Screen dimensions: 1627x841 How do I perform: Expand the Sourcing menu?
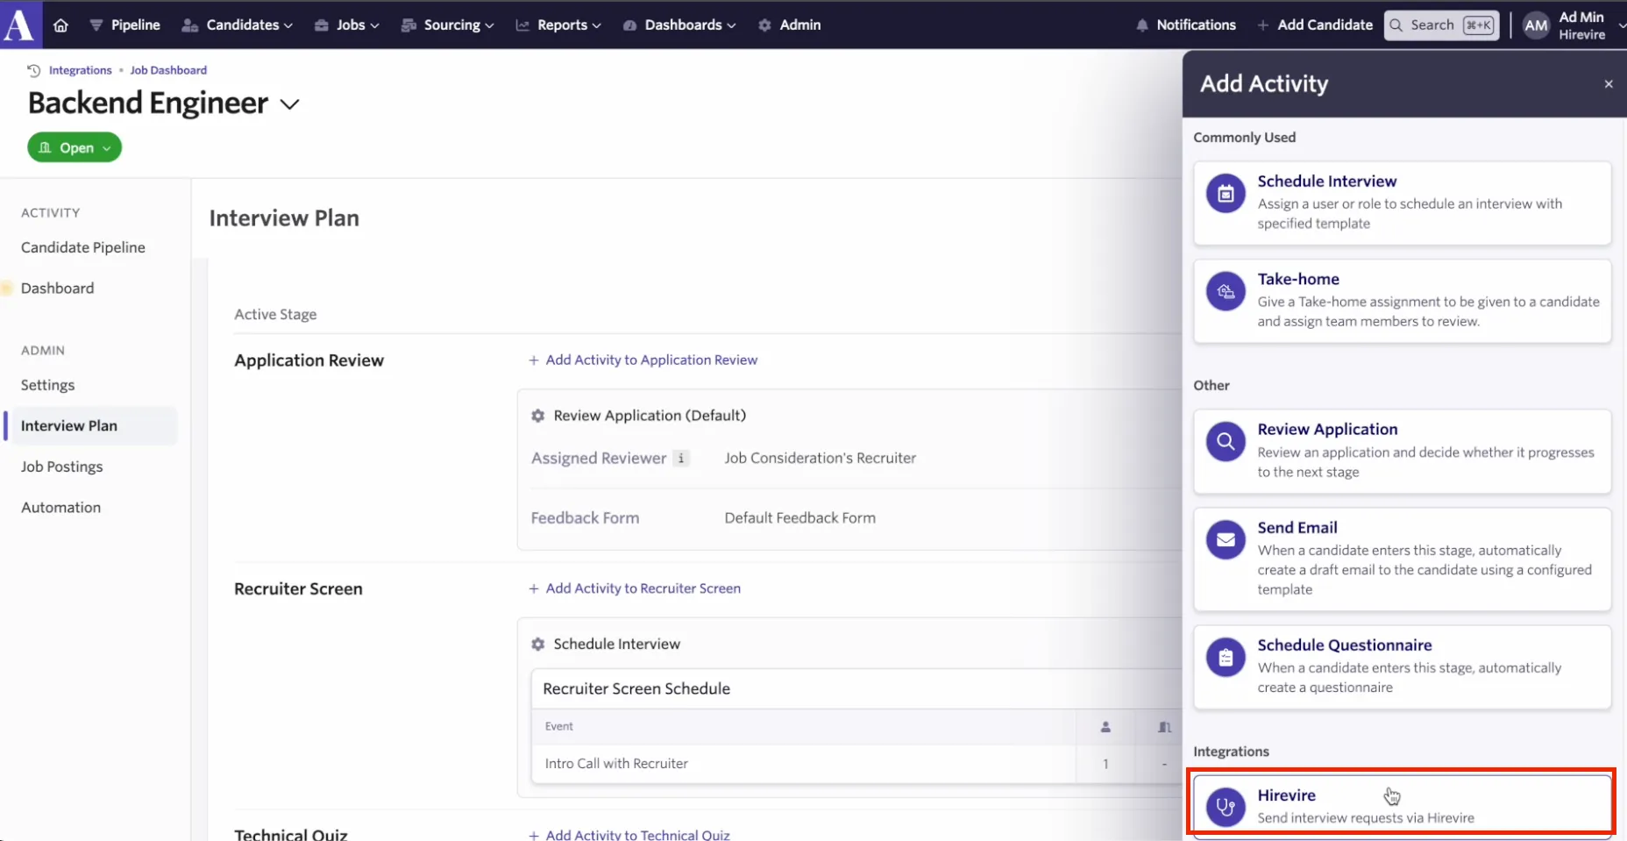pyautogui.click(x=447, y=25)
